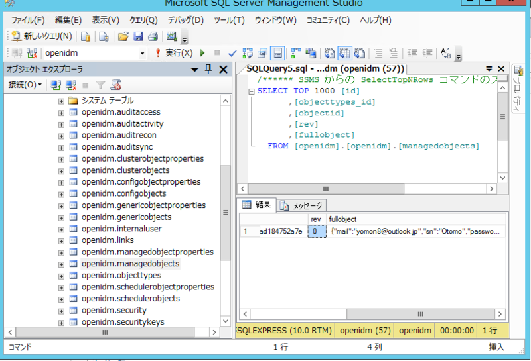Close the Object Explorer panel
The height and width of the screenshot is (361, 531).
pos(223,70)
